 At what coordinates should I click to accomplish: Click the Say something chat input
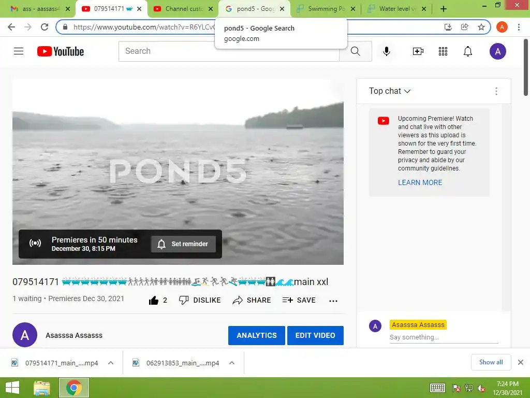click(444, 337)
